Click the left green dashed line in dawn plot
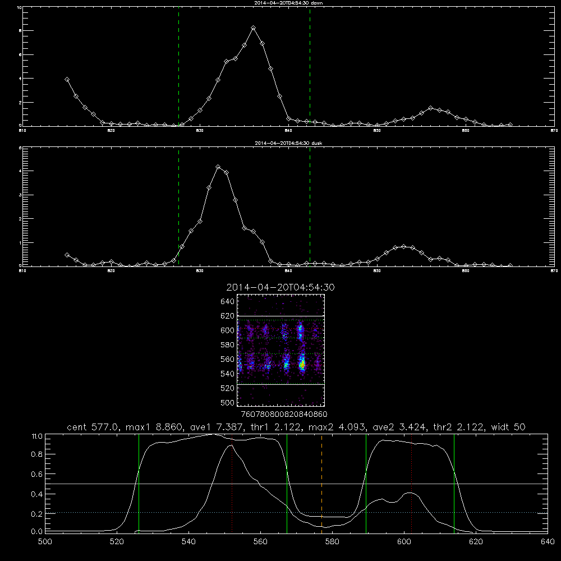The height and width of the screenshot is (561, 561). pyautogui.click(x=178, y=67)
